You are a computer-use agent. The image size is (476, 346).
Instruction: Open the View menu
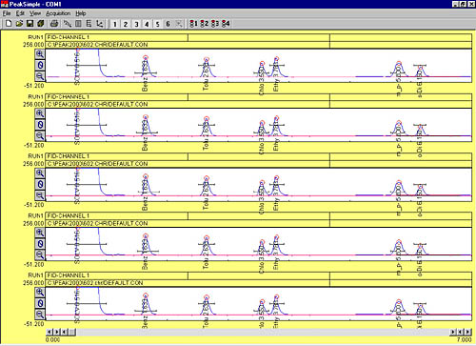(x=35, y=13)
